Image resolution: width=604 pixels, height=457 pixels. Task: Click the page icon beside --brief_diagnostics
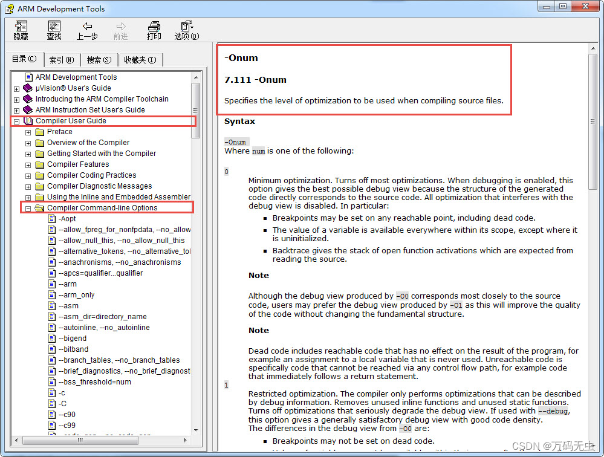(53, 371)
